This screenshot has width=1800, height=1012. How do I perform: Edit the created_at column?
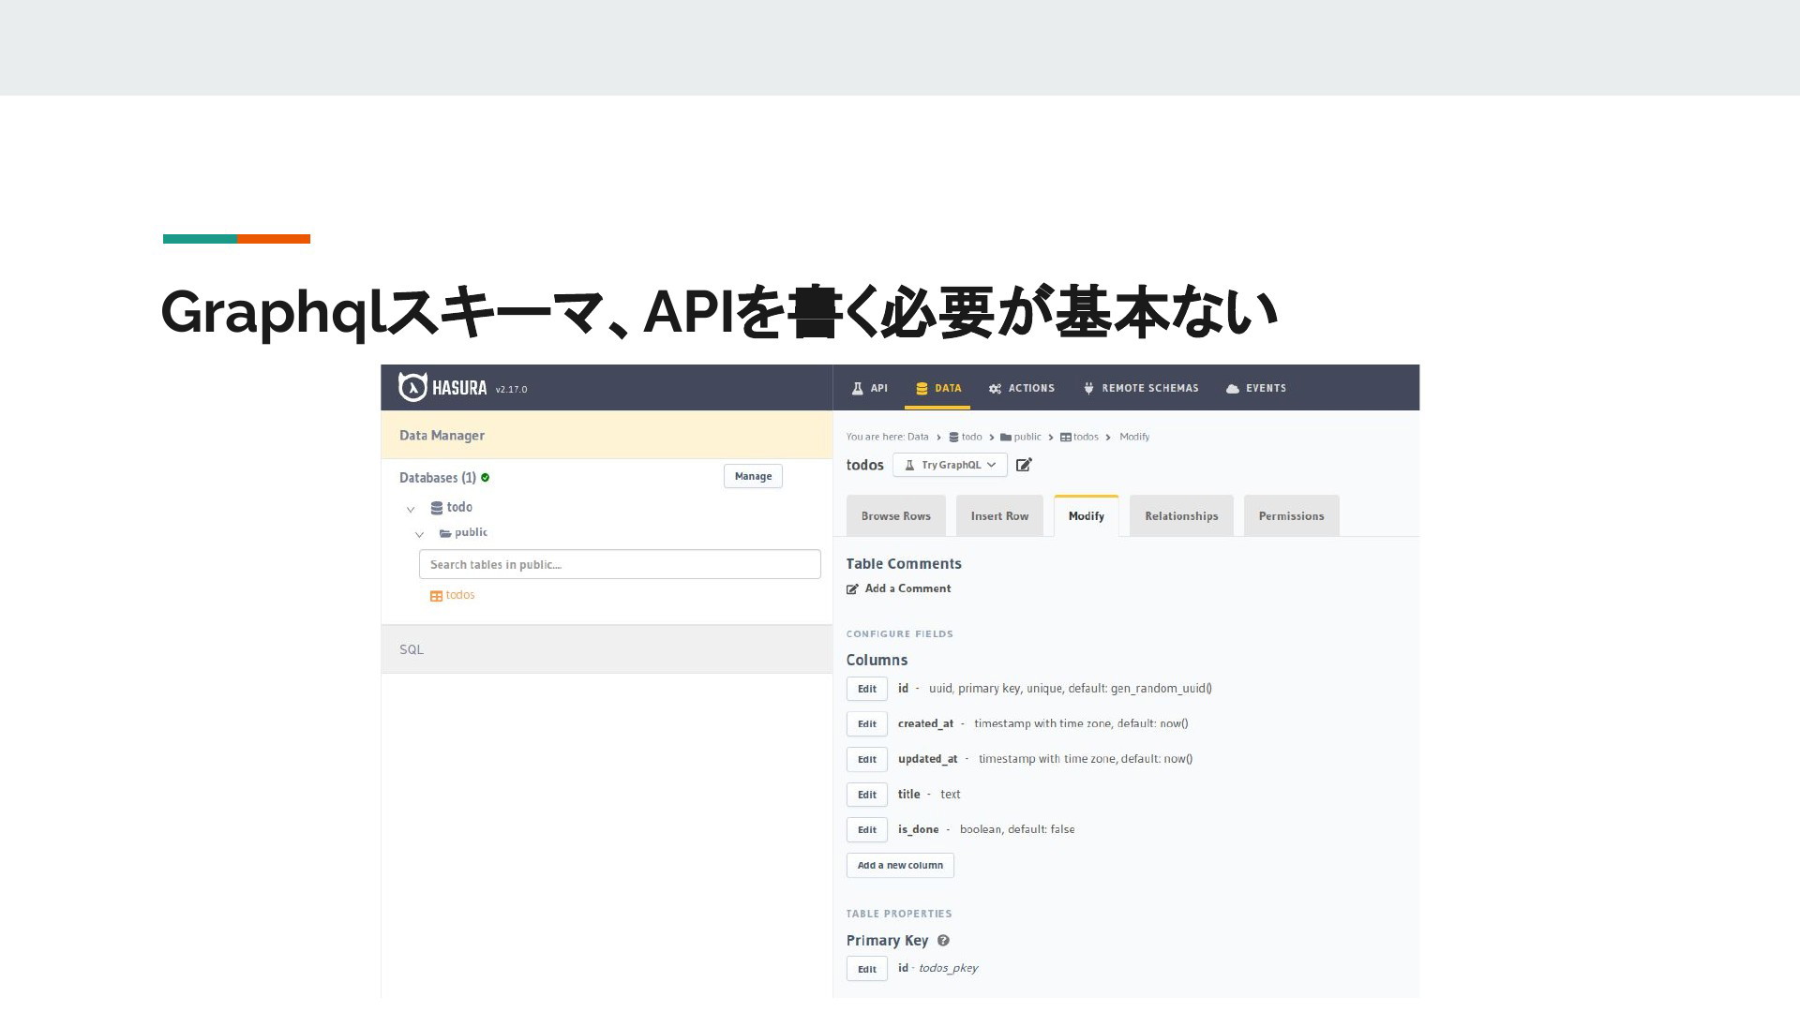[x=867, y=724]
